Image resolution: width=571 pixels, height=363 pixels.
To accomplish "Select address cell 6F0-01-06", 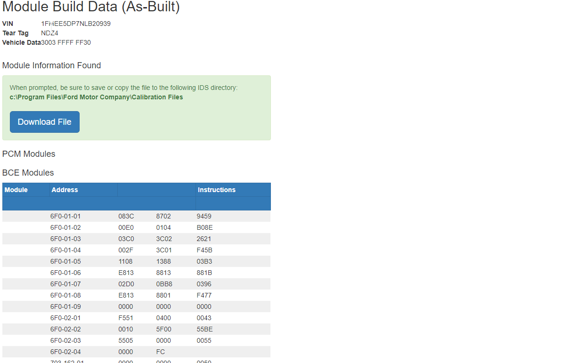I will pyautogui.click(x=65, y=273).
